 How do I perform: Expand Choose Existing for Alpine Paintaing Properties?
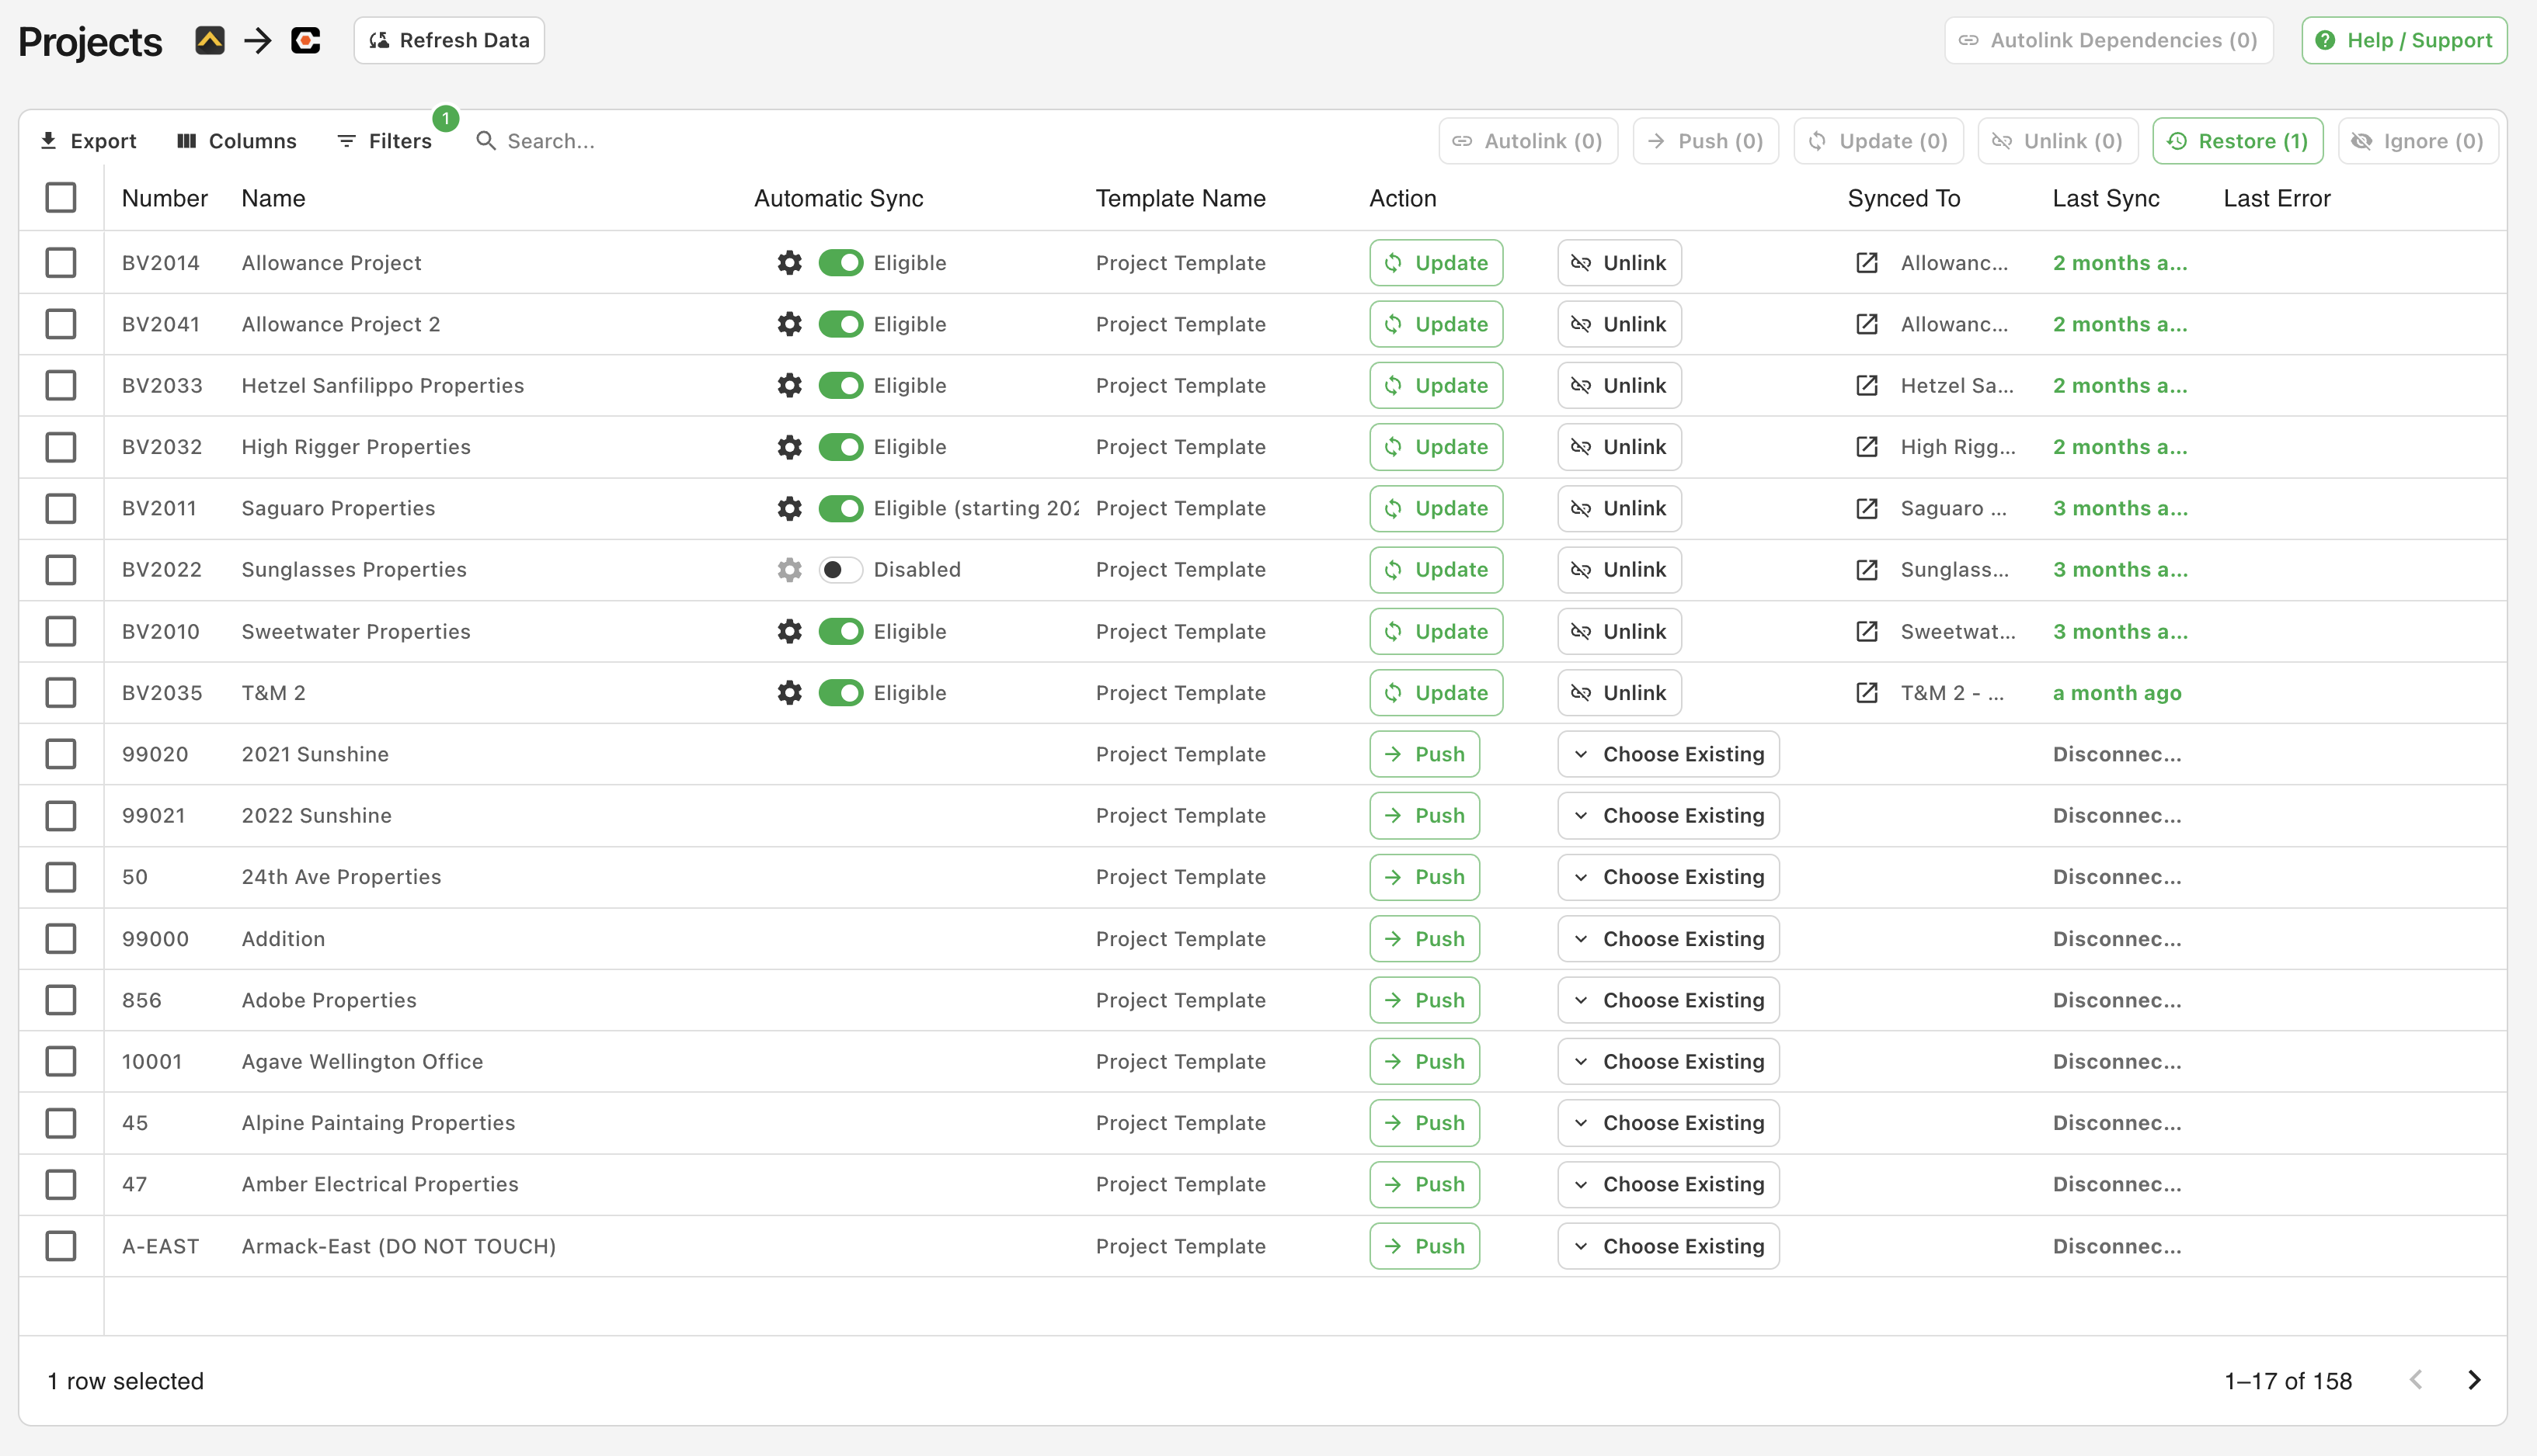click(1669, 1123)
